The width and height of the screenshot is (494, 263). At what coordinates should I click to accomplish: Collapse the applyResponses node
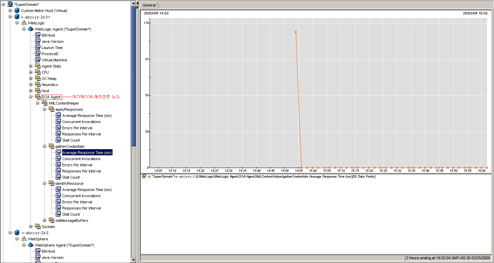point(45,109)
